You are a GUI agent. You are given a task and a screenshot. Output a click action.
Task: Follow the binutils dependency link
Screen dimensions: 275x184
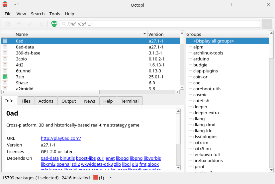click(x=67, y=158)
